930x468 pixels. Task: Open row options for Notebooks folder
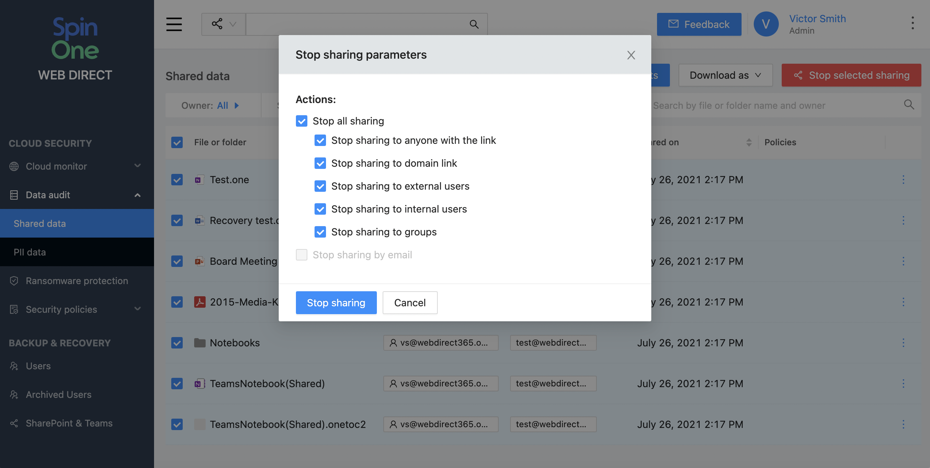coord(903,342)
